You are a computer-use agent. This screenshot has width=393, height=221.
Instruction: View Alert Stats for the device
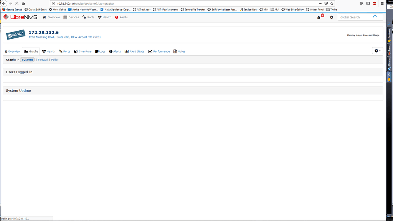click(x=134, y=51)
